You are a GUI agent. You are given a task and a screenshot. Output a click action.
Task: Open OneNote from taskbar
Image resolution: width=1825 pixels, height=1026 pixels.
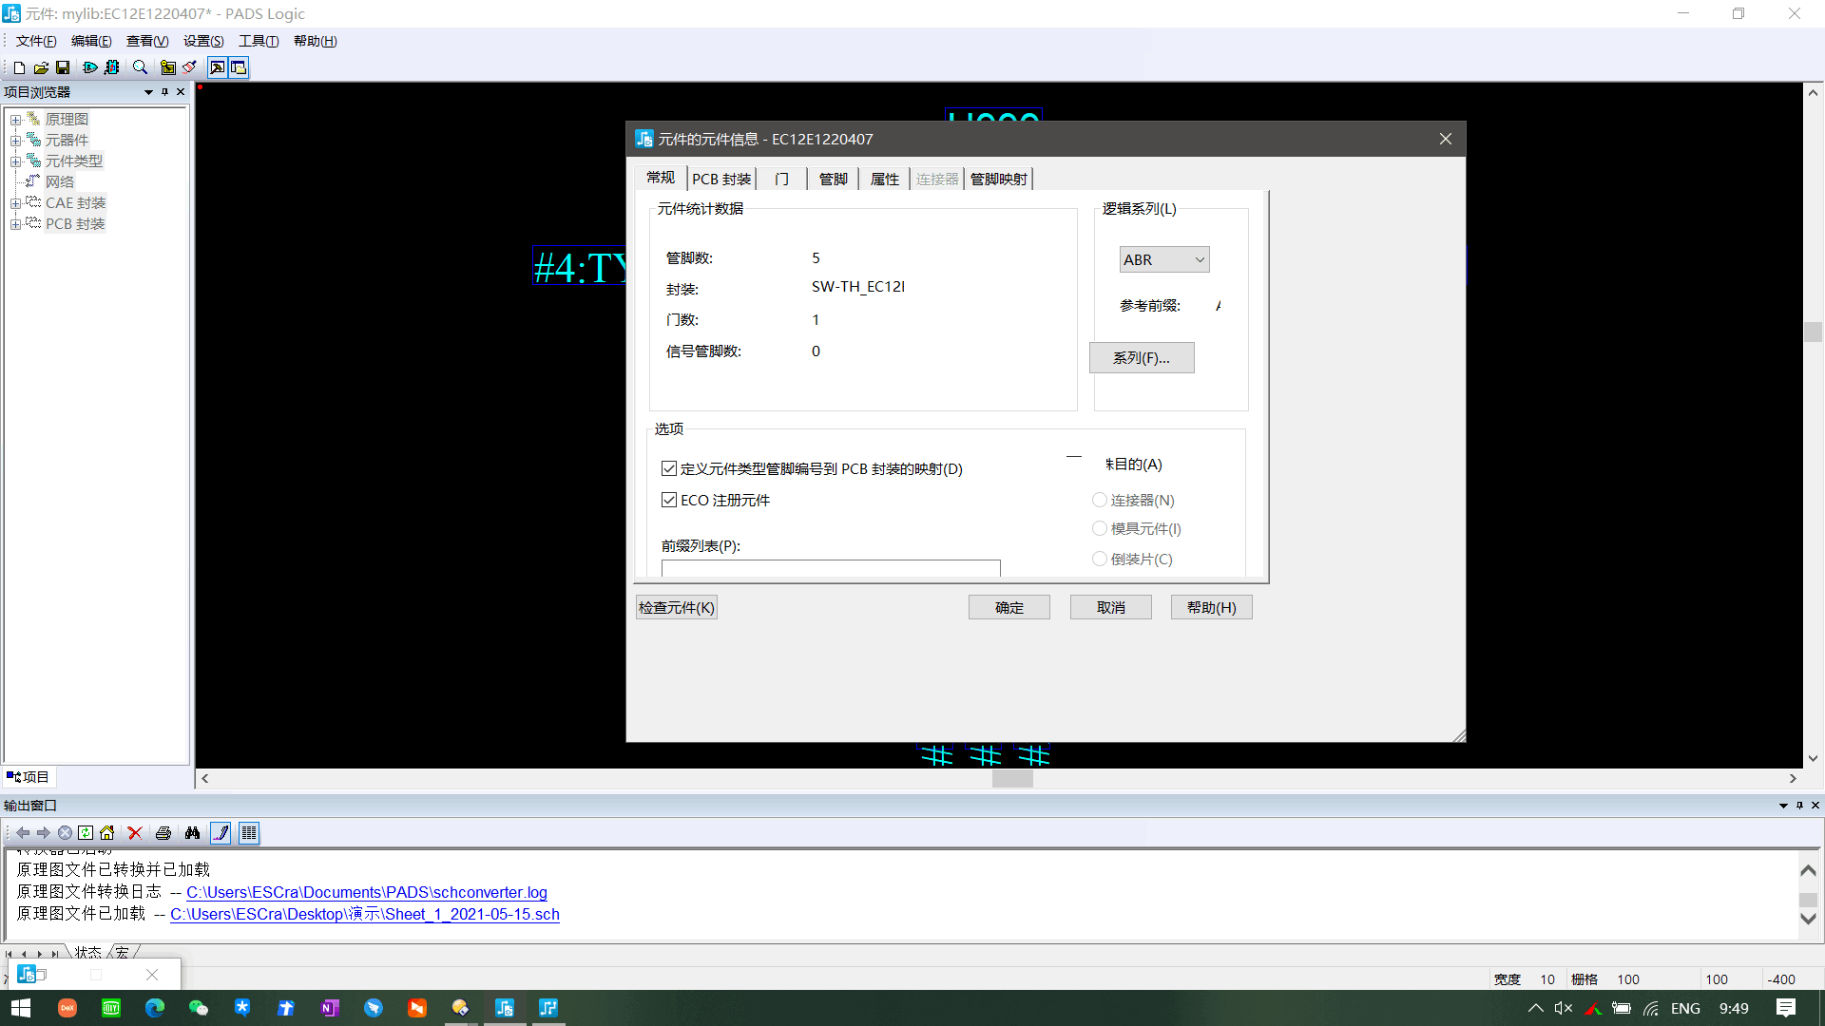(x=330, y=1008)
